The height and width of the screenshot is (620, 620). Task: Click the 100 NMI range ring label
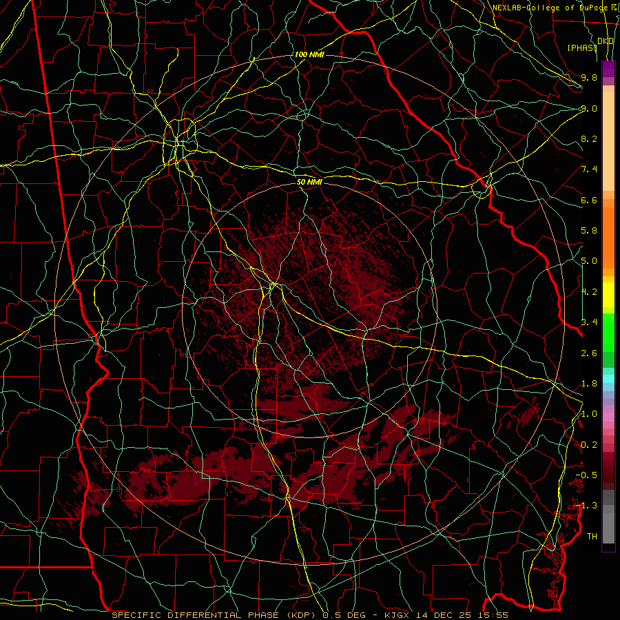(x=309, y=54)
